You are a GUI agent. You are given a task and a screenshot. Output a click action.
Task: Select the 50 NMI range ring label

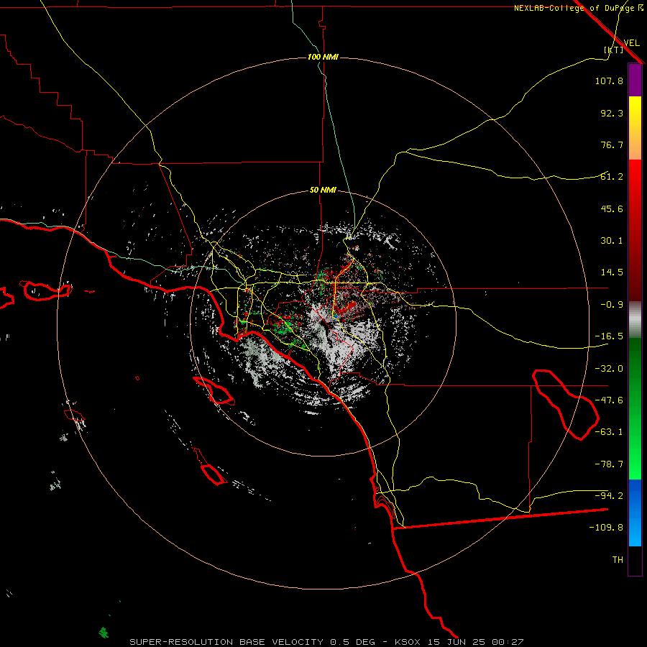323,190
